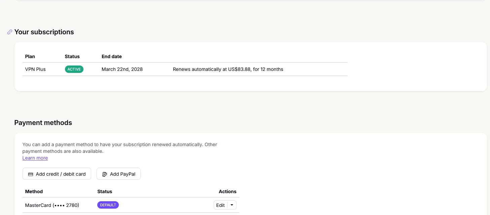Click the DEFAULT status badge
490x215 pixels.
coord(108,205)
